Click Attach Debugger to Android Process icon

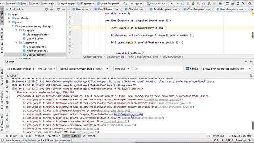pos(209,4)
